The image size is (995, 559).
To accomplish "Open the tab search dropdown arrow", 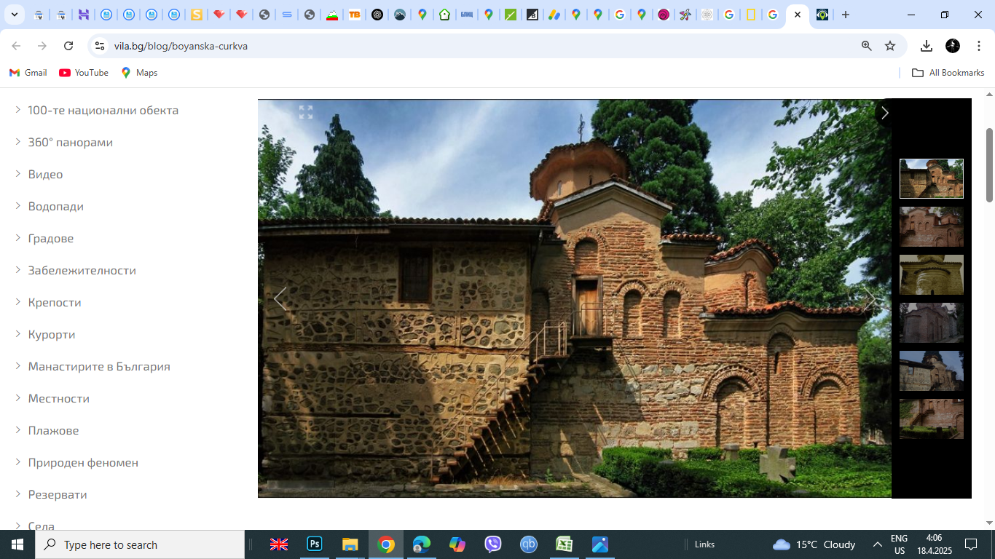I will (x=15, y=15).
